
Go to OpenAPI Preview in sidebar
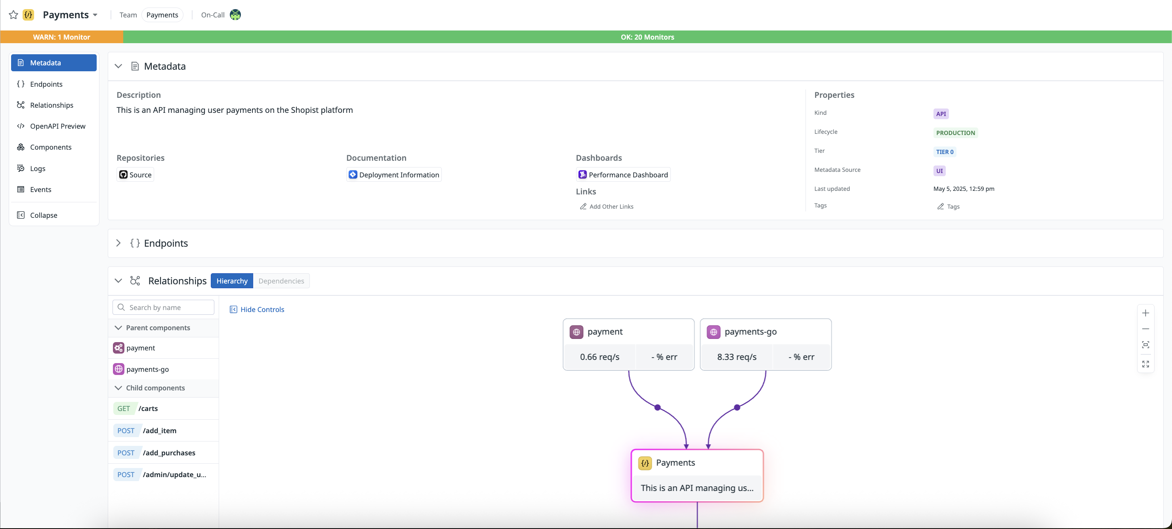pyautogui.click(x=57, y=126)
